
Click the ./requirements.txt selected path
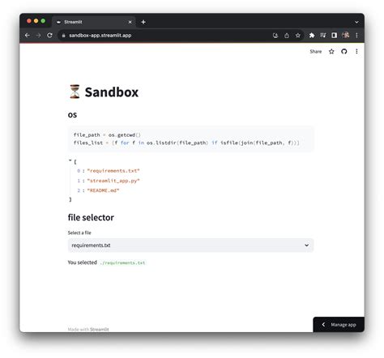click(x=122, y=262)
